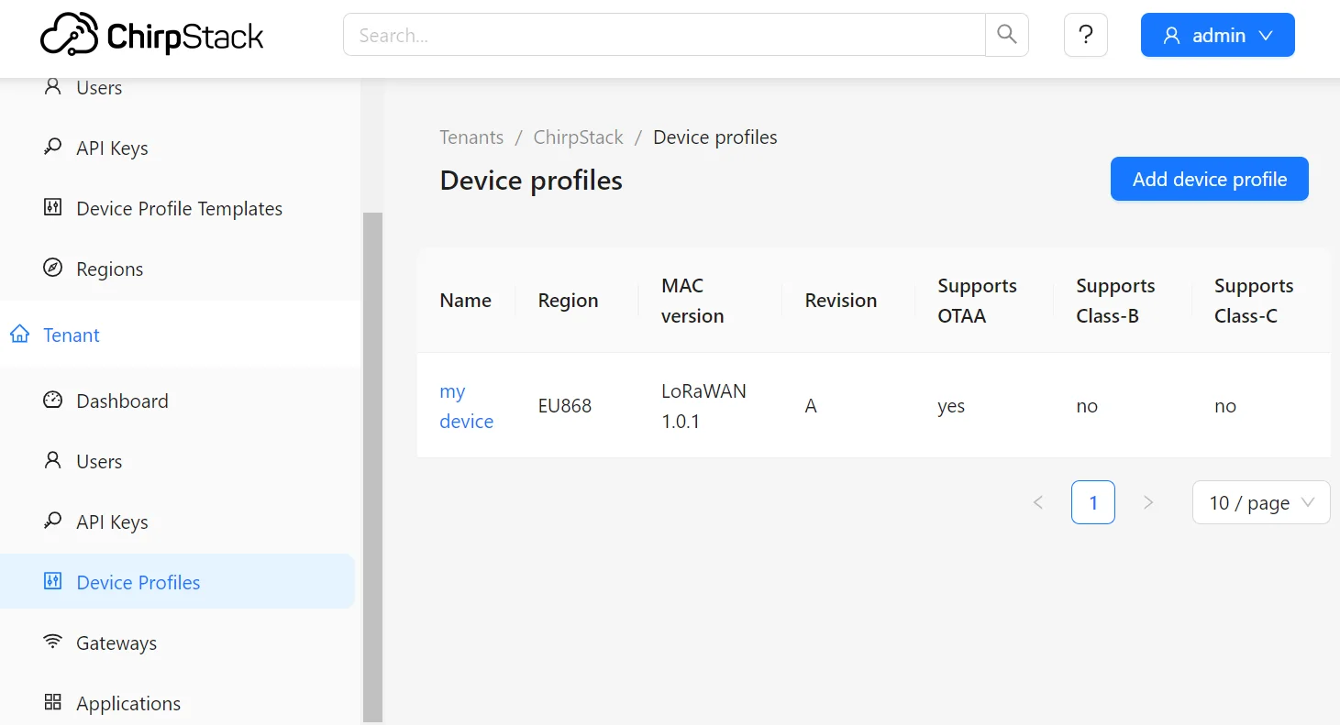Click the grid icon next to Applications

(53, 703)
